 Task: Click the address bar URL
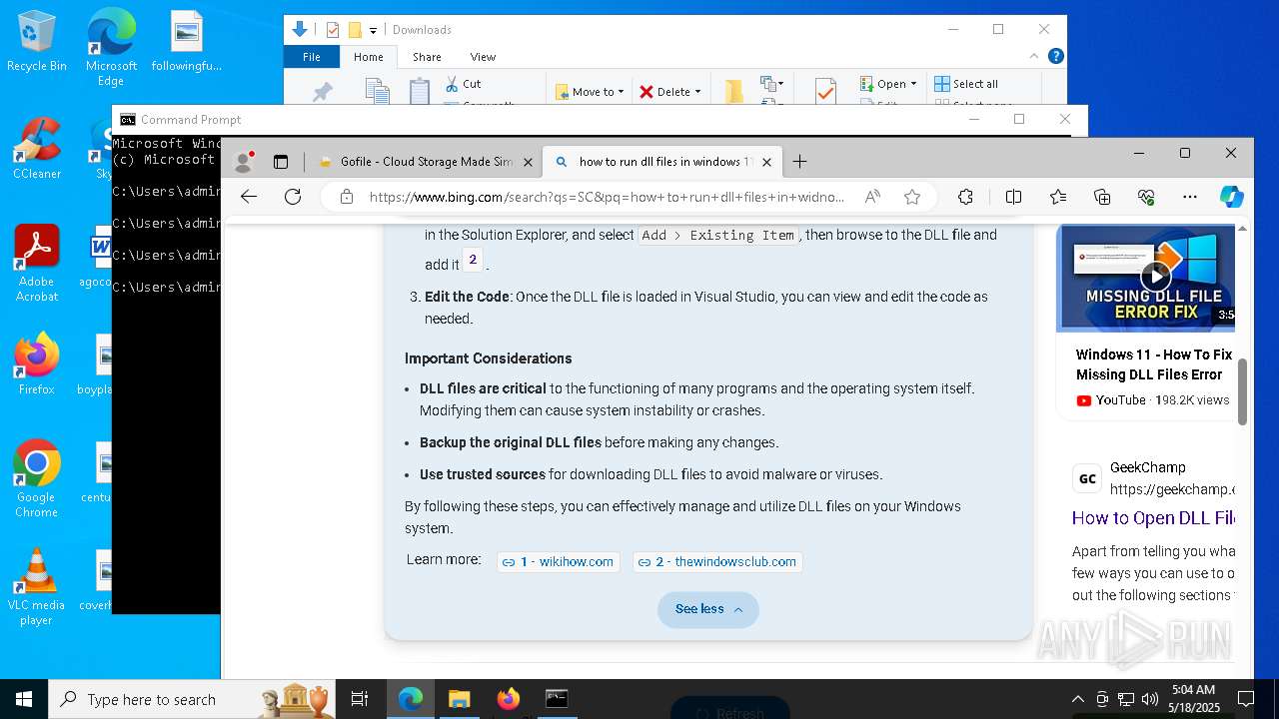(607, 197)
